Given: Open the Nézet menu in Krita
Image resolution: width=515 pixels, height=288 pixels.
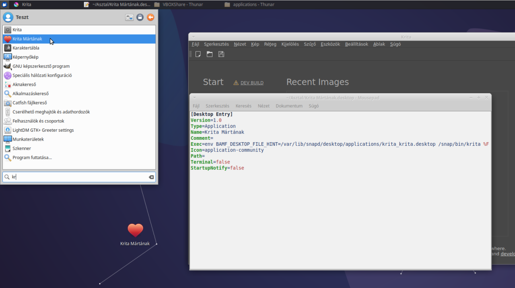Looking at the screenshot, I should coord(240,44).
